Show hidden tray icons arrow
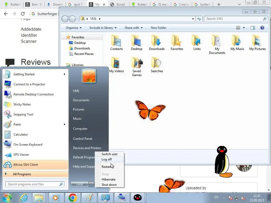This screenshot has height=203, width=271. [224, 198]
